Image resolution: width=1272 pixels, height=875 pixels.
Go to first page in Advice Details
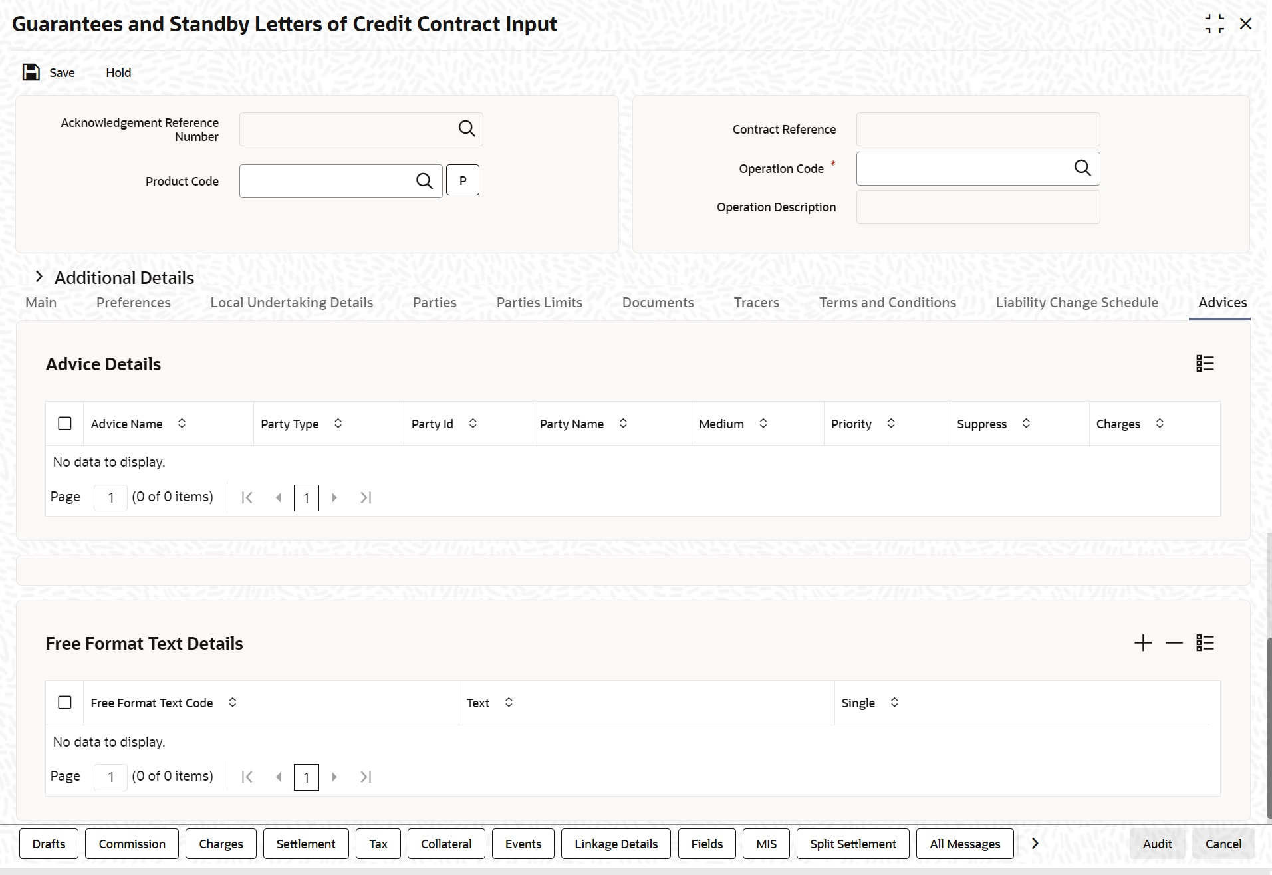[247, 497]
